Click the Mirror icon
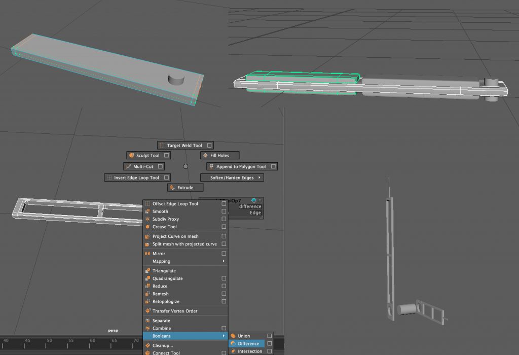 (147, 254)
